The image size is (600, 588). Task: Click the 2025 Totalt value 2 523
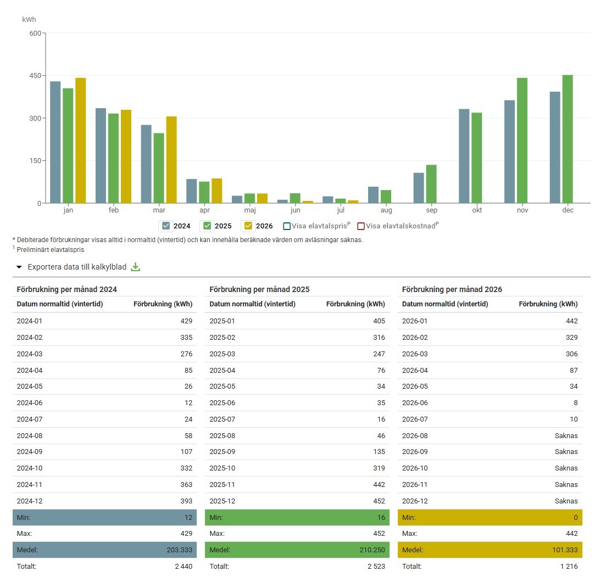click(376, 567)
